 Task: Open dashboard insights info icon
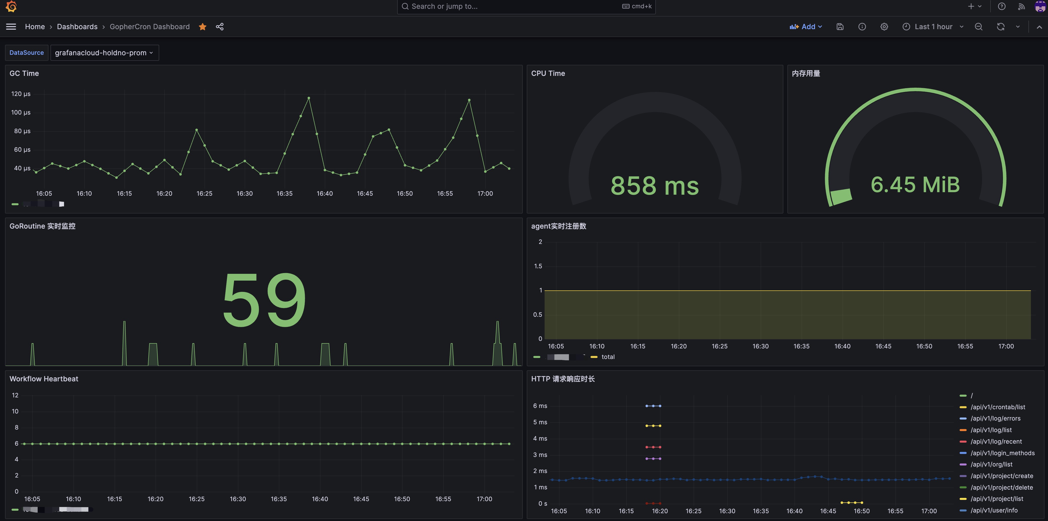pyautogui.click(x=862, y=26)
